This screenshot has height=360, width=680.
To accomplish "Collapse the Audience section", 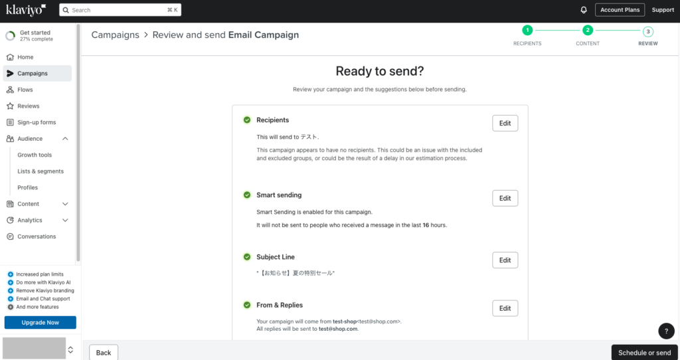I will click(x=65, y=139).
